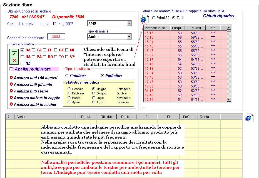
Task: Click the red bullet beside Analizza ambate in coppie
Action: coord(11,97)
